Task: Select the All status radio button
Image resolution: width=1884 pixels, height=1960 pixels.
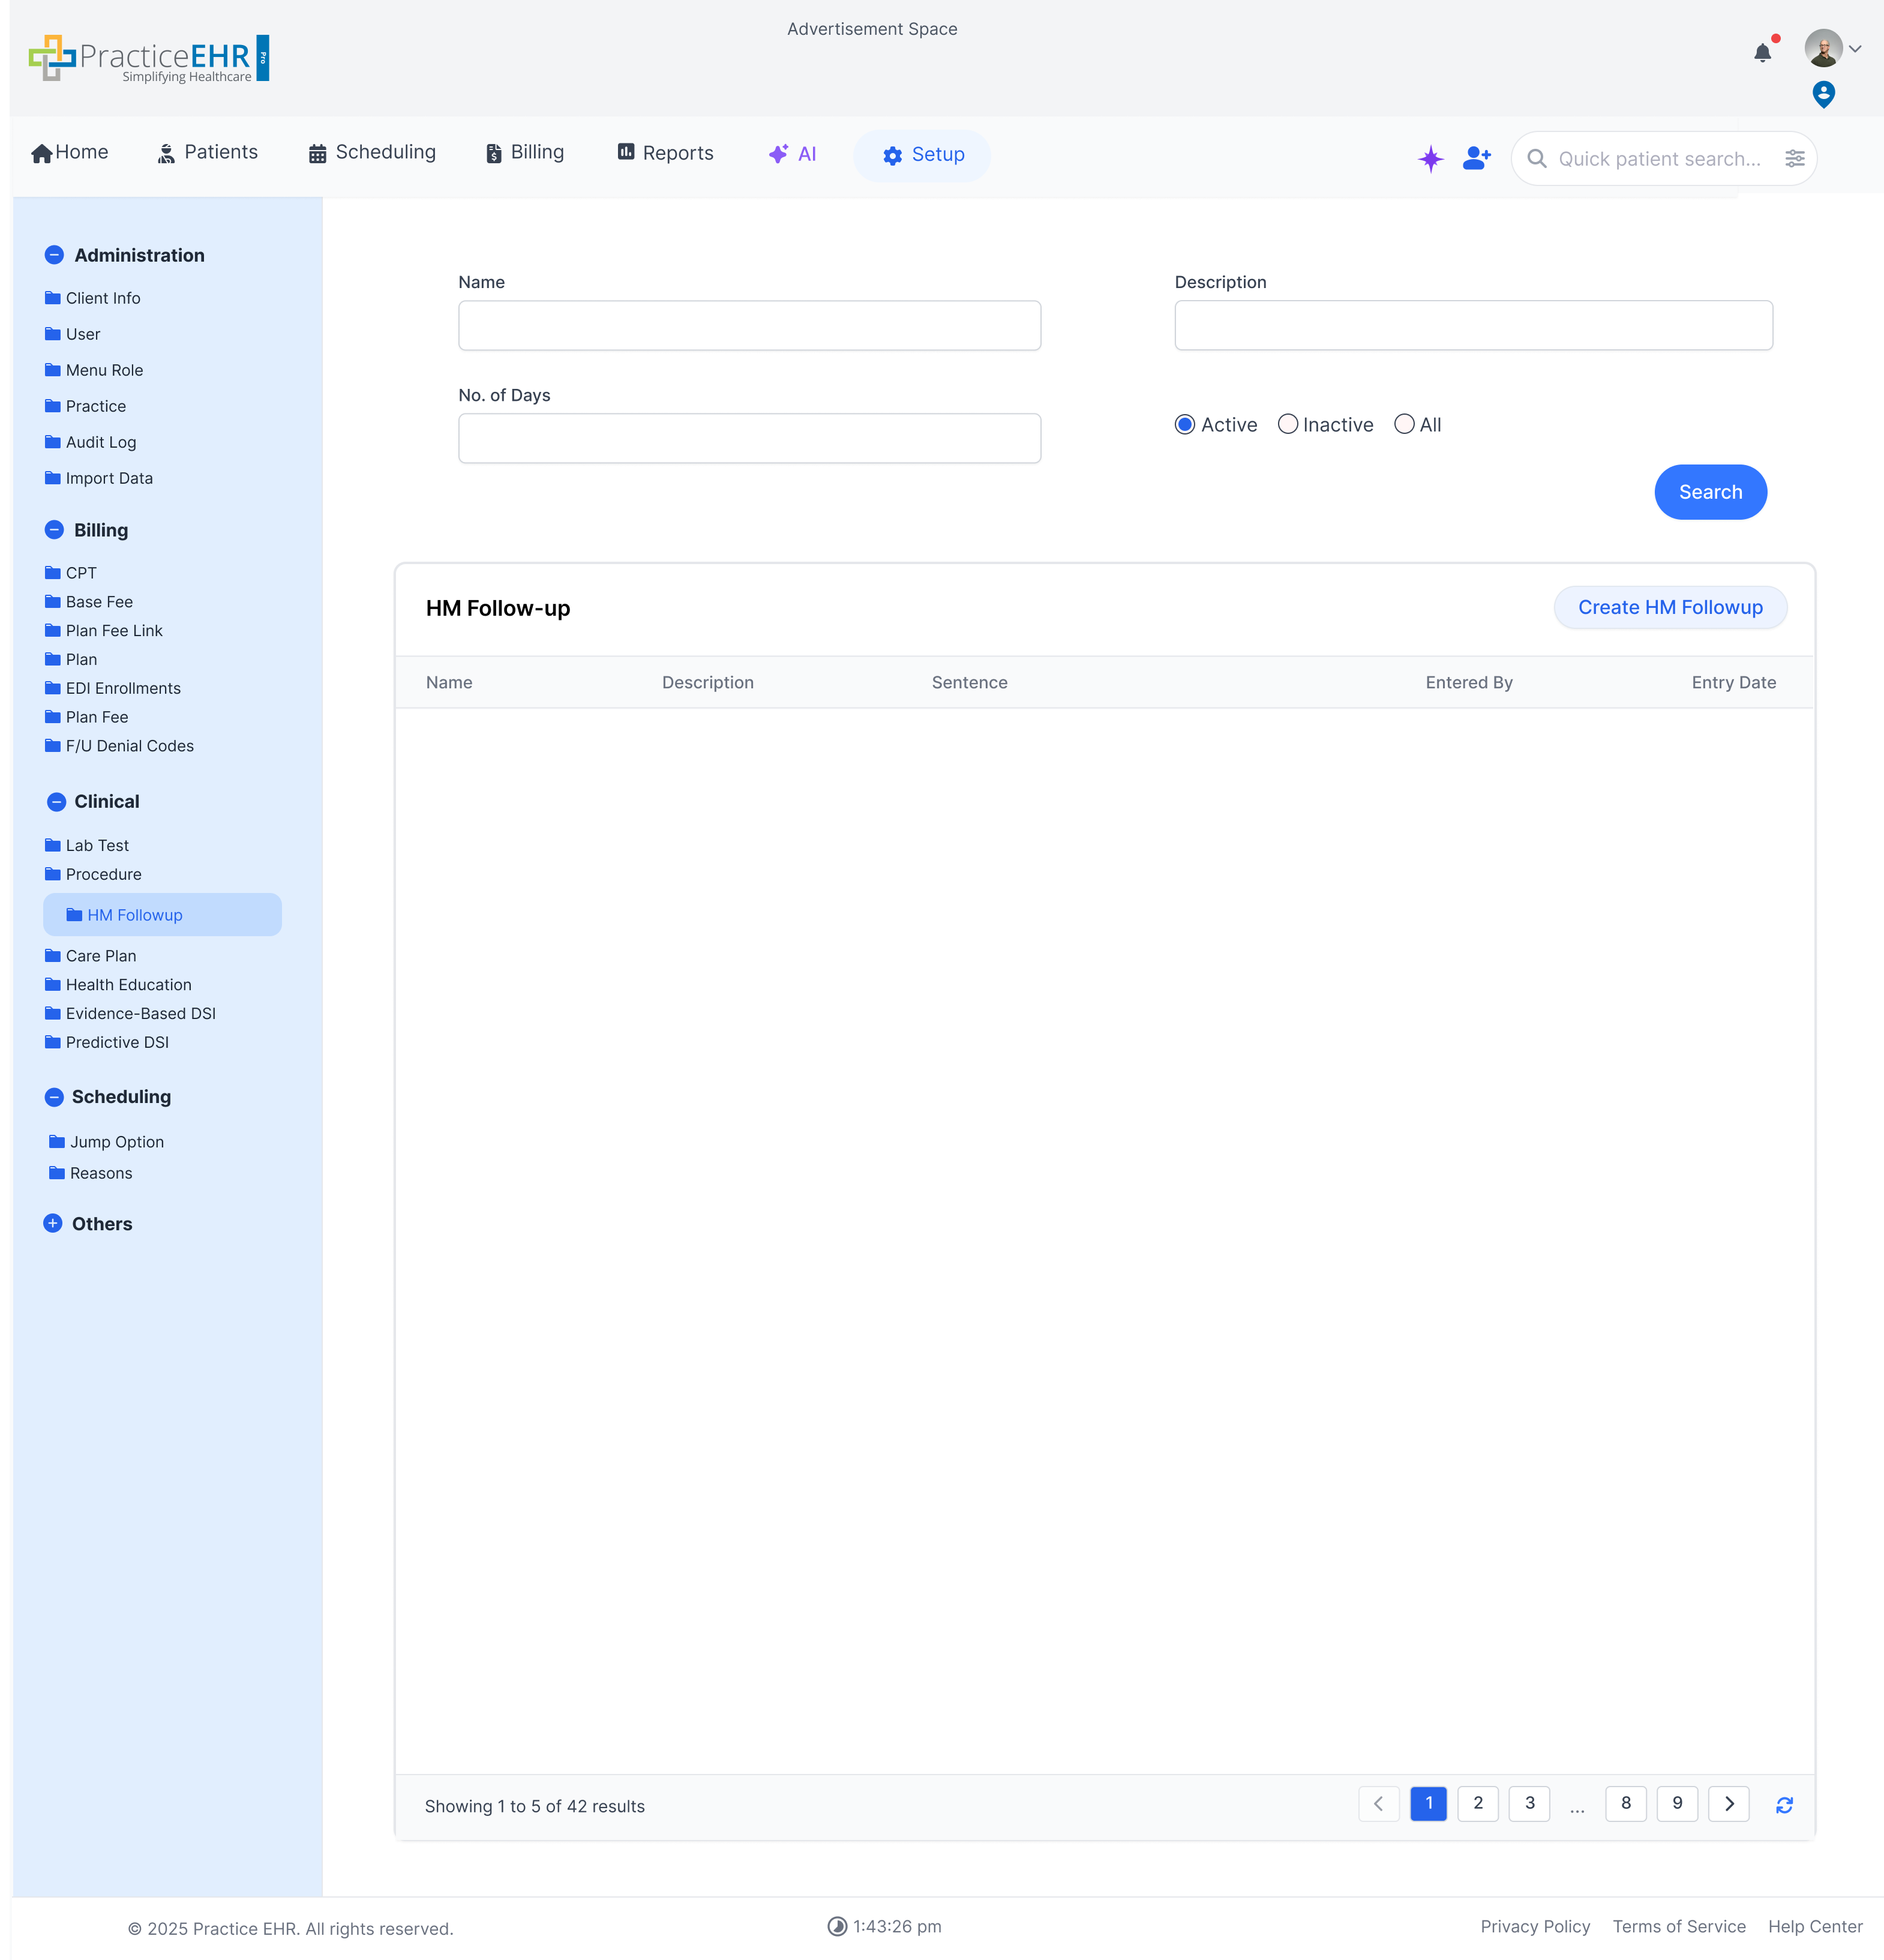Action: [x=1405, y=424]
